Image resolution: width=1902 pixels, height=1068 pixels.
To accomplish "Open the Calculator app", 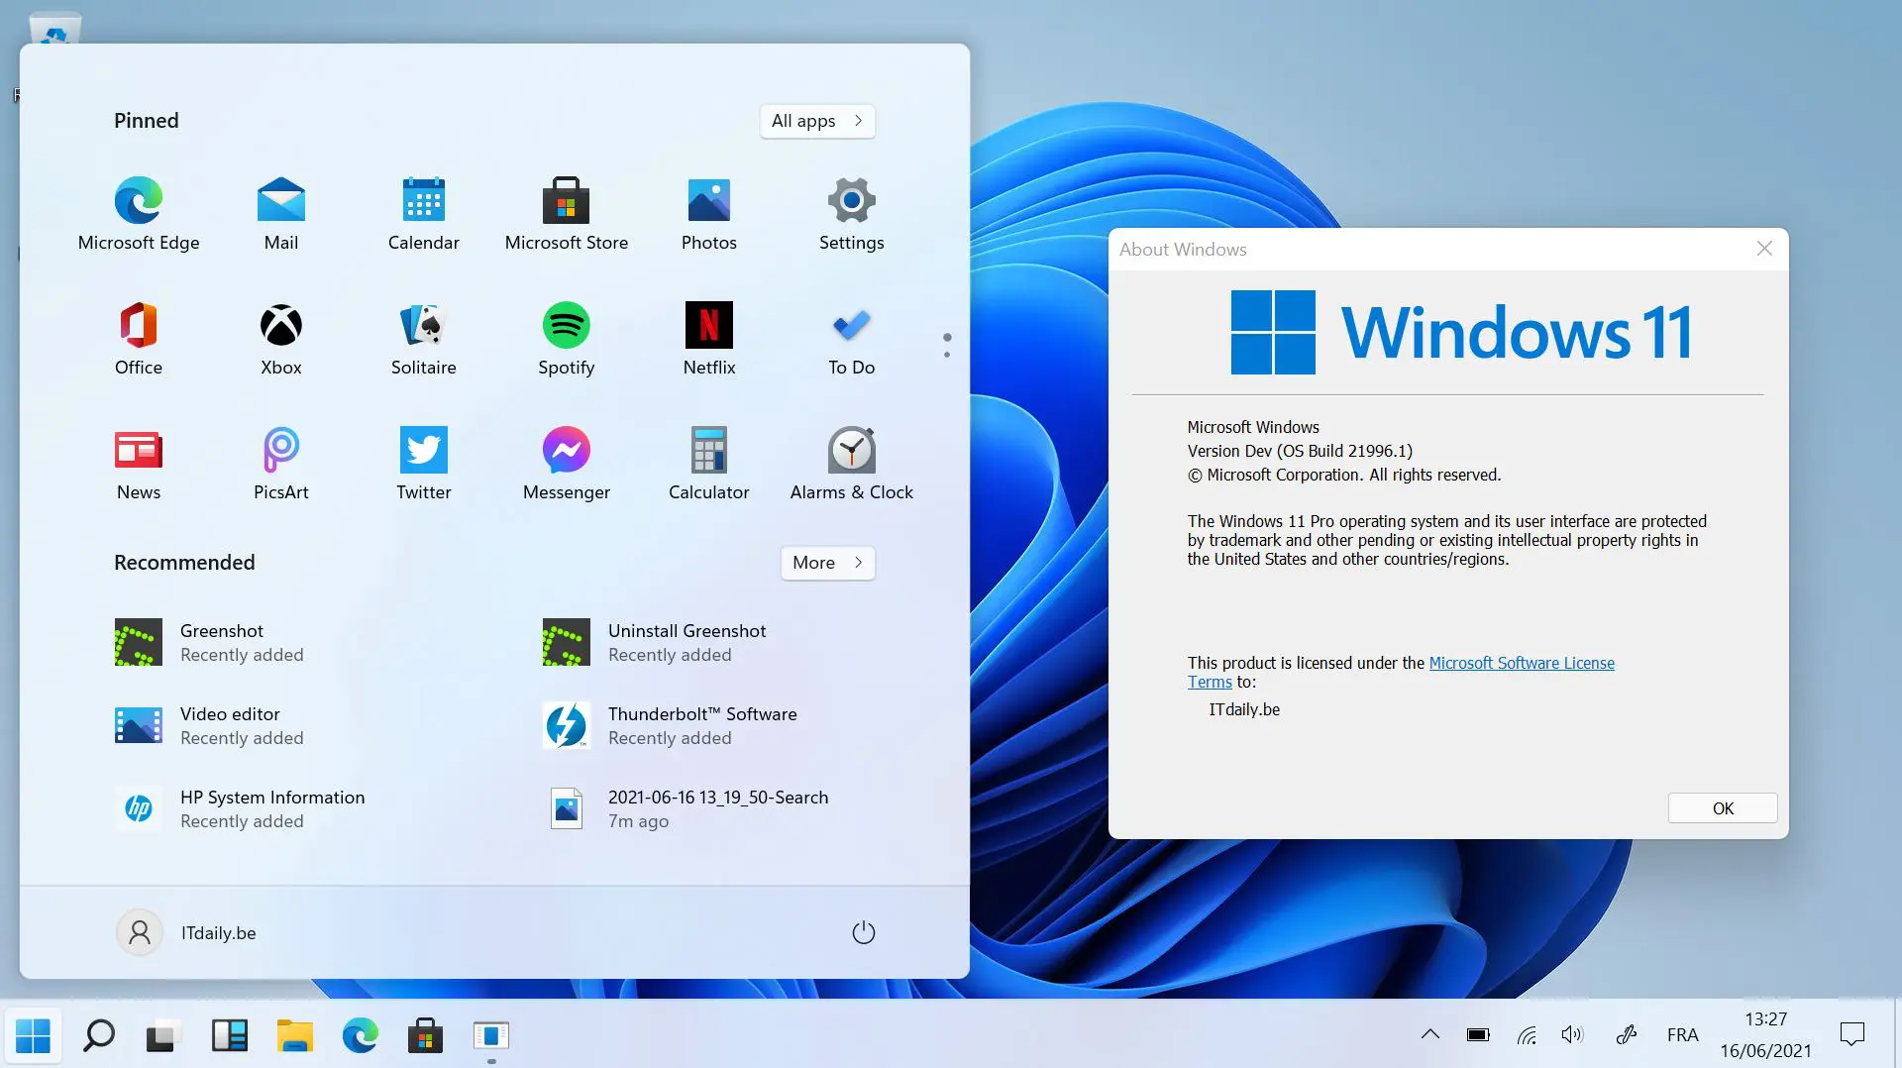I will pyautogui.click(x=709, y=464).
